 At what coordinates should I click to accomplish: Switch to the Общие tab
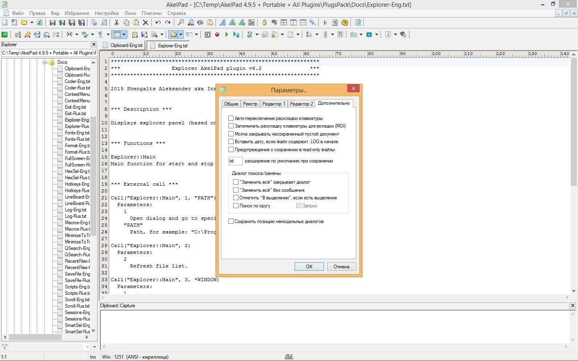coord(231,104)
